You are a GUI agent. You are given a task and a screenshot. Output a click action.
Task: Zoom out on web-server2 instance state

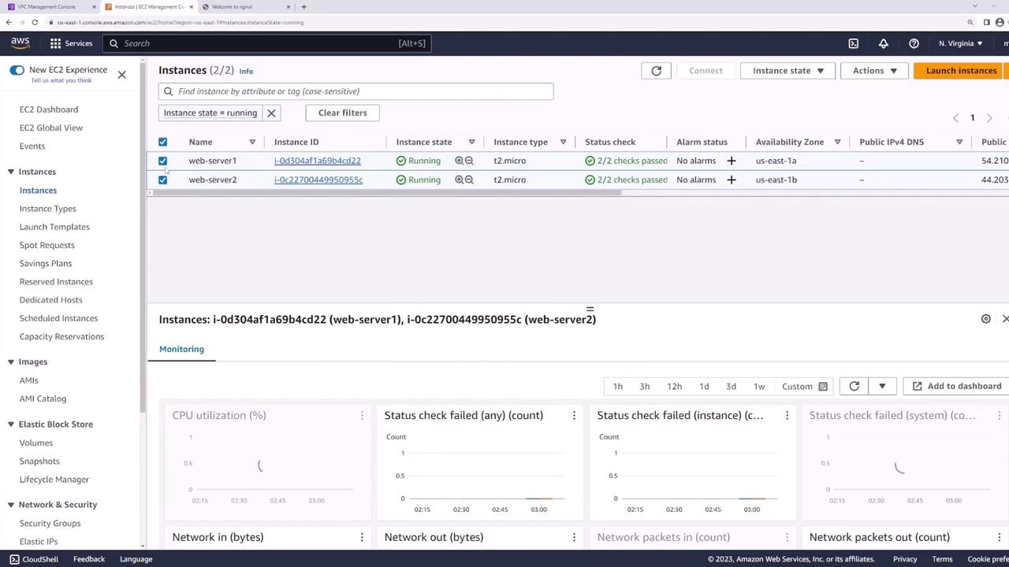click(x=469, y=180)
